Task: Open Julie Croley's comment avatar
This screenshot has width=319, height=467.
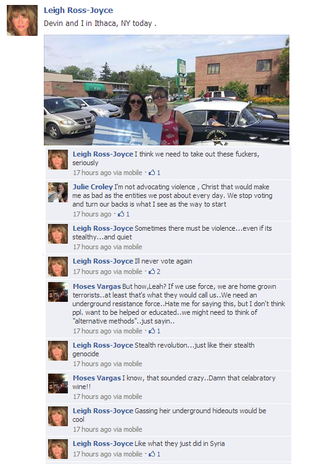Action: [x=58, y=192]
